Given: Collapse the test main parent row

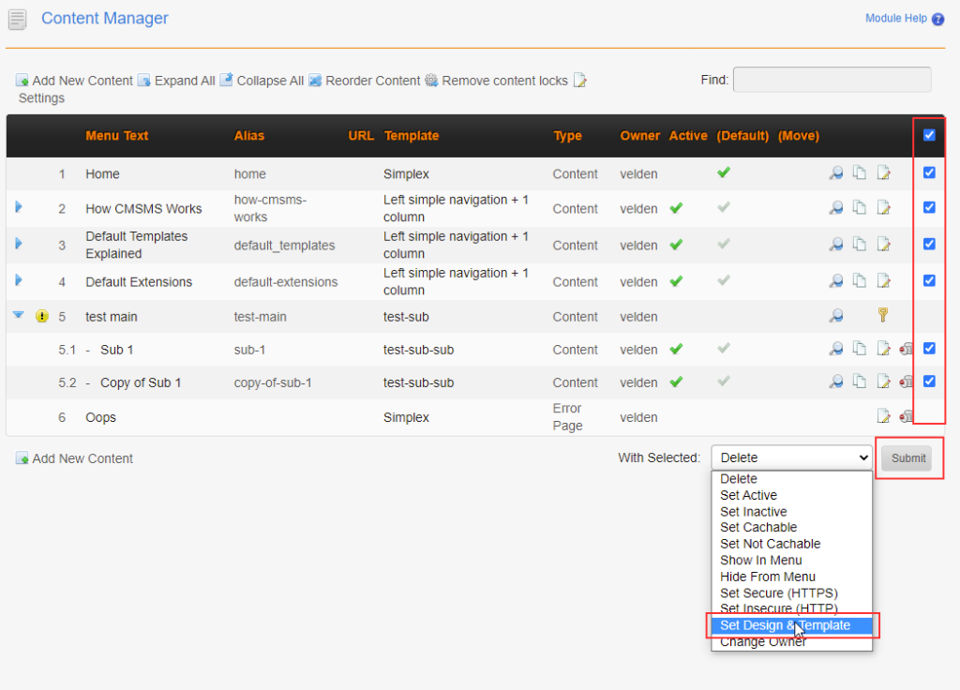Looking at the screenshot, I should point(18,316).
